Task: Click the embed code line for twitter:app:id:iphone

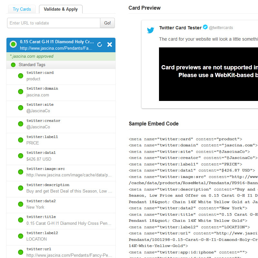Action: click(x=188, y=253)
